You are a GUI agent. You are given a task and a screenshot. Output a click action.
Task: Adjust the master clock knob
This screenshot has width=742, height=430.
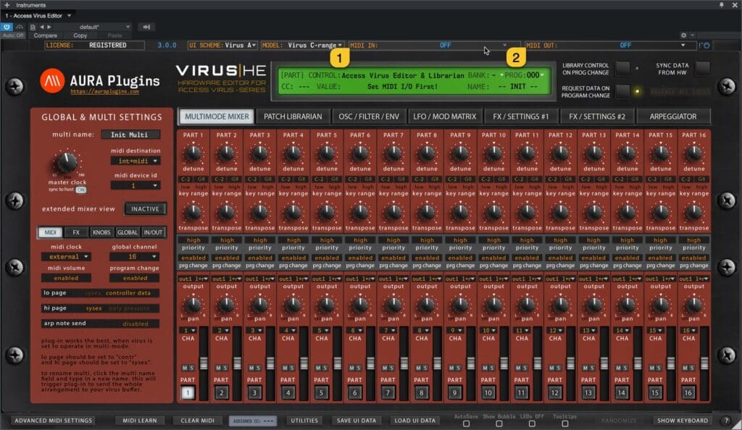[x=67, y=162]
